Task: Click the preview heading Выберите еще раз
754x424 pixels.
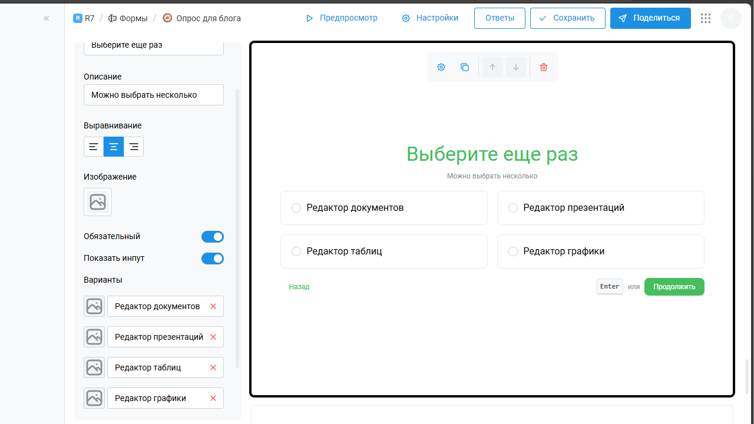Action: [492, 154]
